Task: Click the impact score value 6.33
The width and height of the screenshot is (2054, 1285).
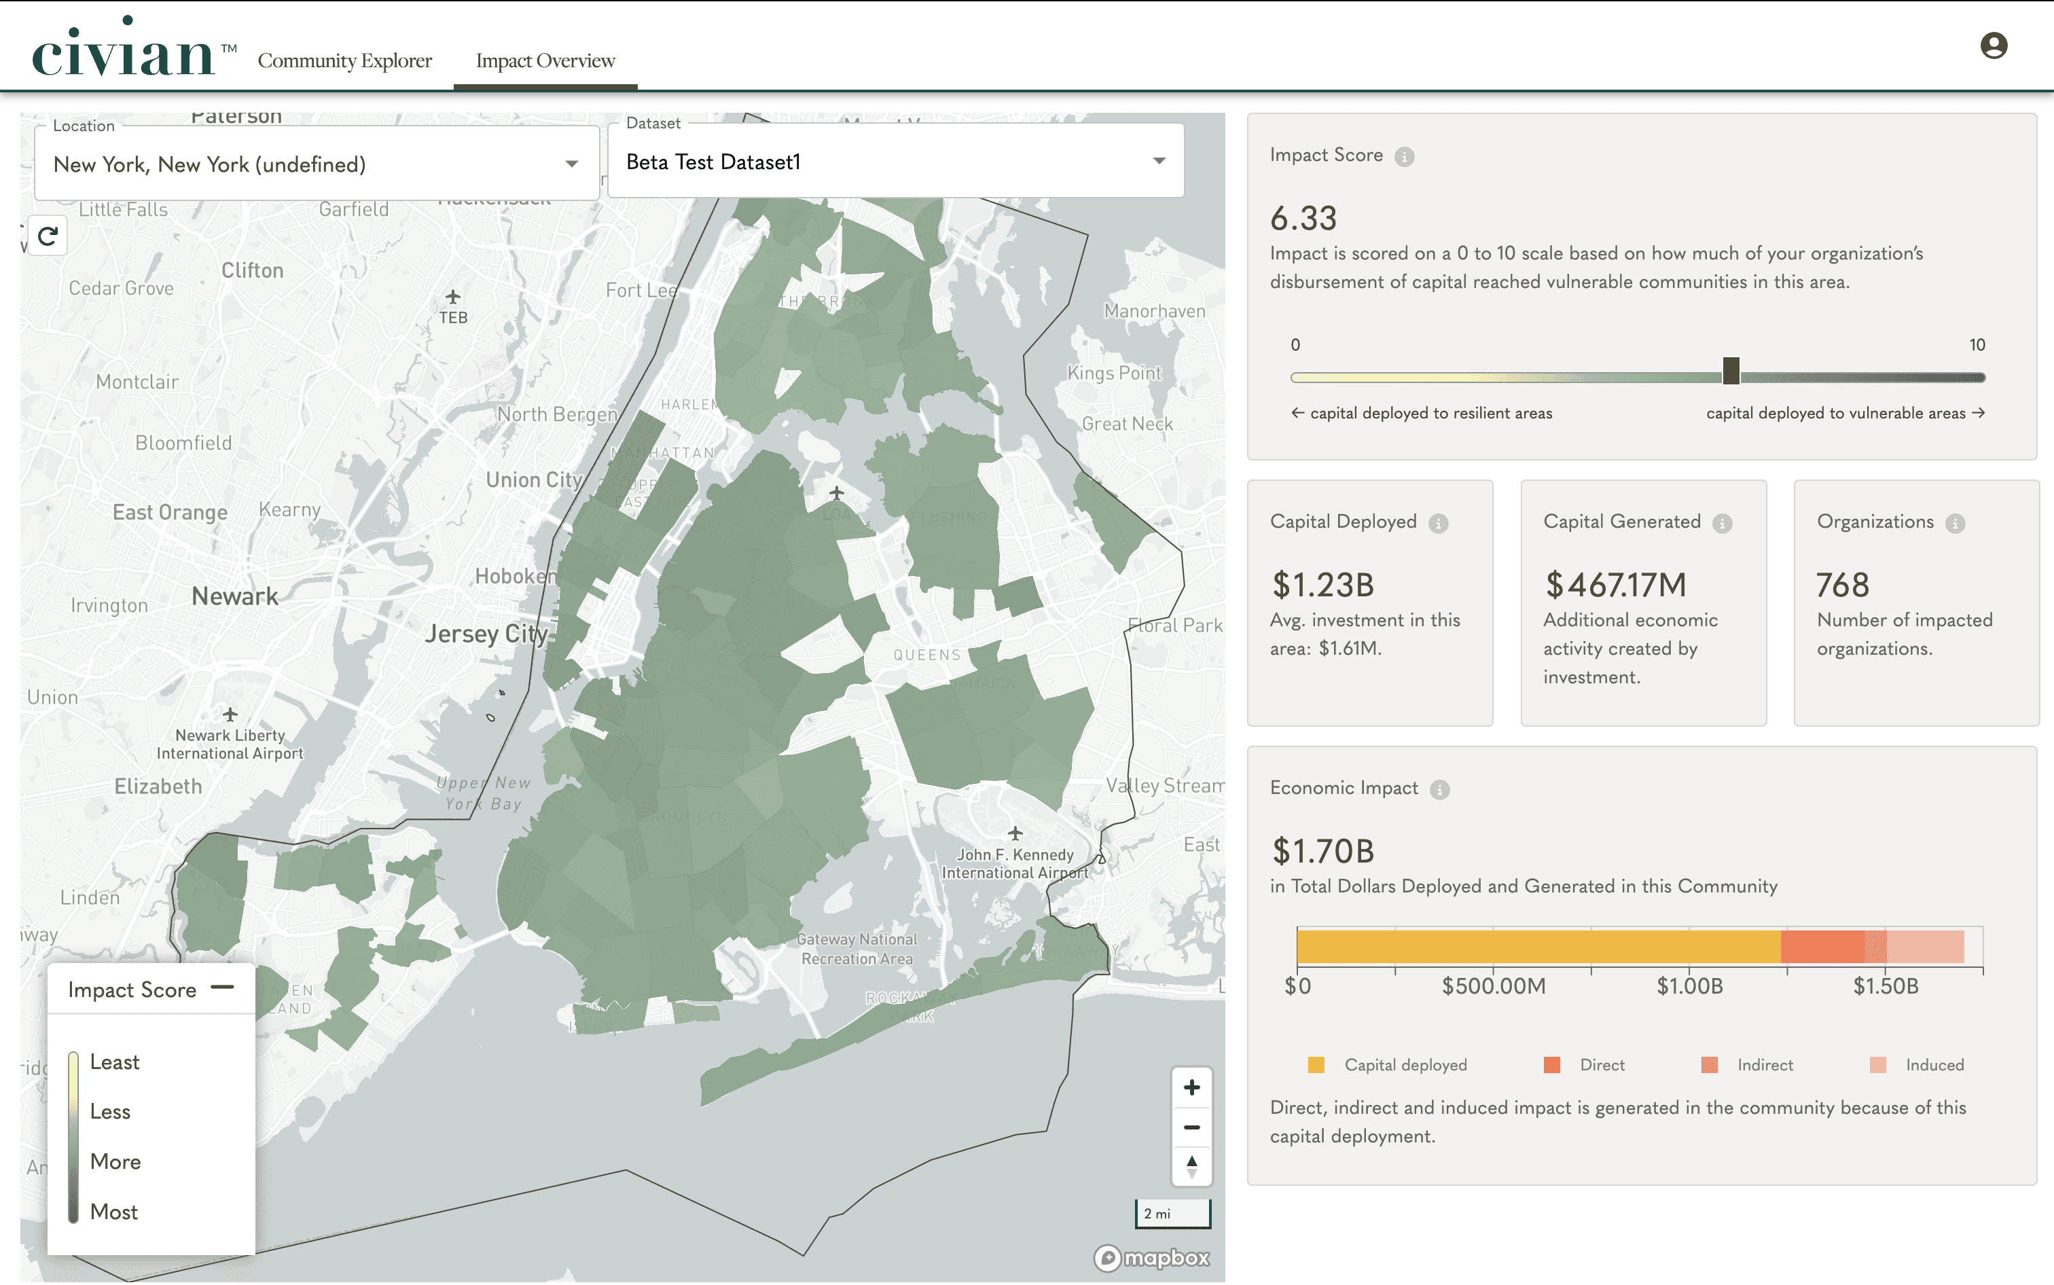Action: click(1303, 219)
